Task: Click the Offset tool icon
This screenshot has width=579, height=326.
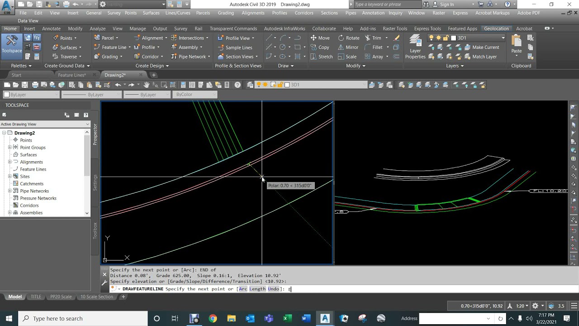Action: pos(396,57)
